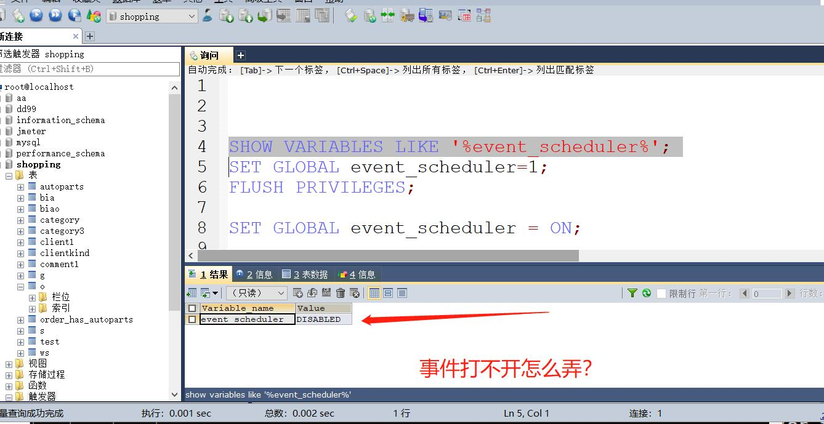Collapse the 表 tables folder
824x424 pixels.
coord(9,175)
